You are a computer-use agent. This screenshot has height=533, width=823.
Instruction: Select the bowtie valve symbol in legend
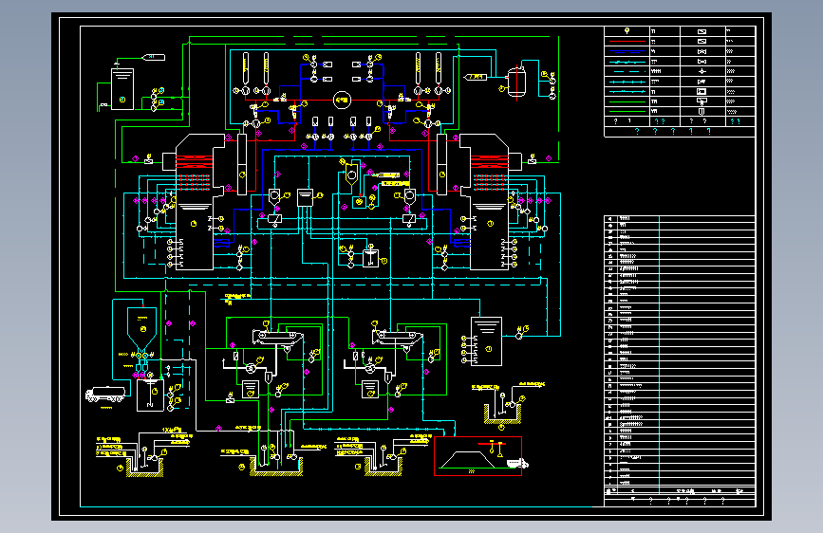[701, 51]
